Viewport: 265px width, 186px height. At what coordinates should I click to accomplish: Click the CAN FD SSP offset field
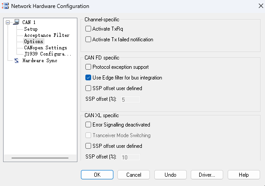(130, 99)
